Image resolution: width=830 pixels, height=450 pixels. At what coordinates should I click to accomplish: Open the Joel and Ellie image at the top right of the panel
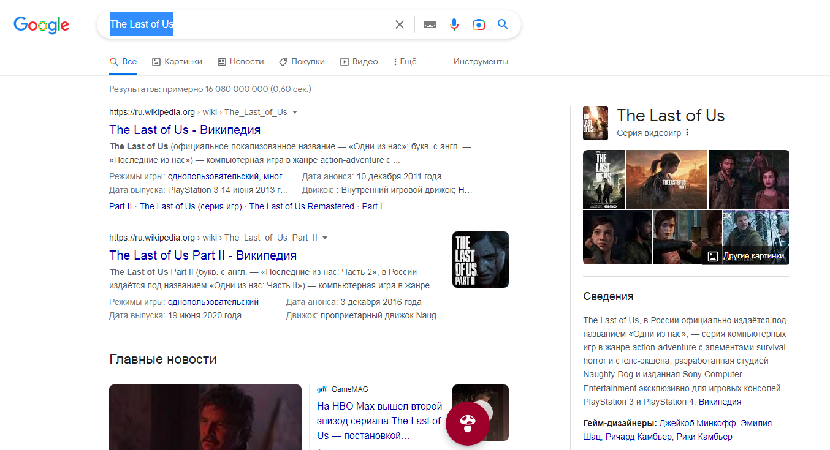(748, 179)
